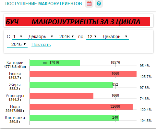Open the start month dropdown Декабрь
This screenshot has width=156, height=129.
pos(41,37)
